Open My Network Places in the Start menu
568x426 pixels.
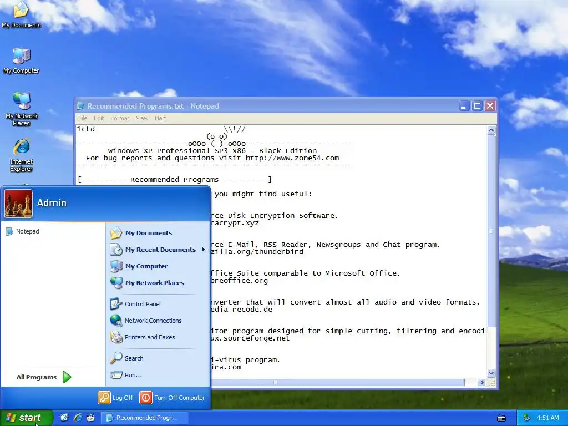pos(147,283)
